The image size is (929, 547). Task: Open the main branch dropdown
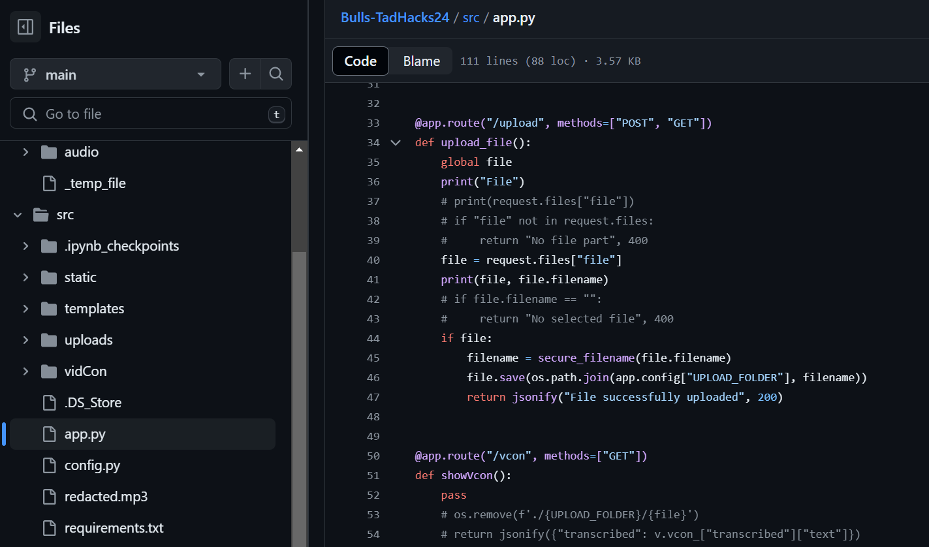116,74
